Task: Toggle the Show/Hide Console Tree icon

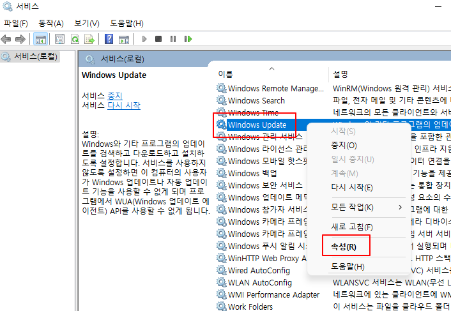Action: 40,39
